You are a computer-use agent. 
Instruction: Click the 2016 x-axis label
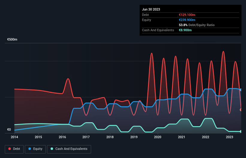pyautogui.click(x=62, y=137)
